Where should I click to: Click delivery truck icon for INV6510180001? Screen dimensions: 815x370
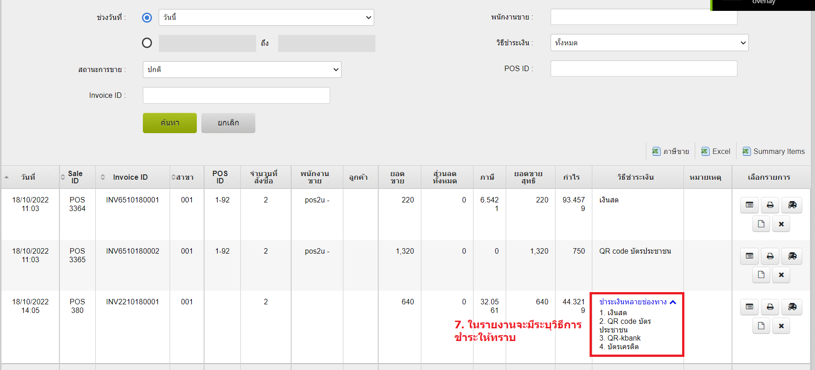tap(792, 205)
